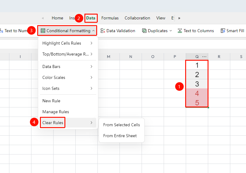Clear rules From Entire Sheet
The width and height of the screenshot is (246, 173).
[x=121, y=136]
